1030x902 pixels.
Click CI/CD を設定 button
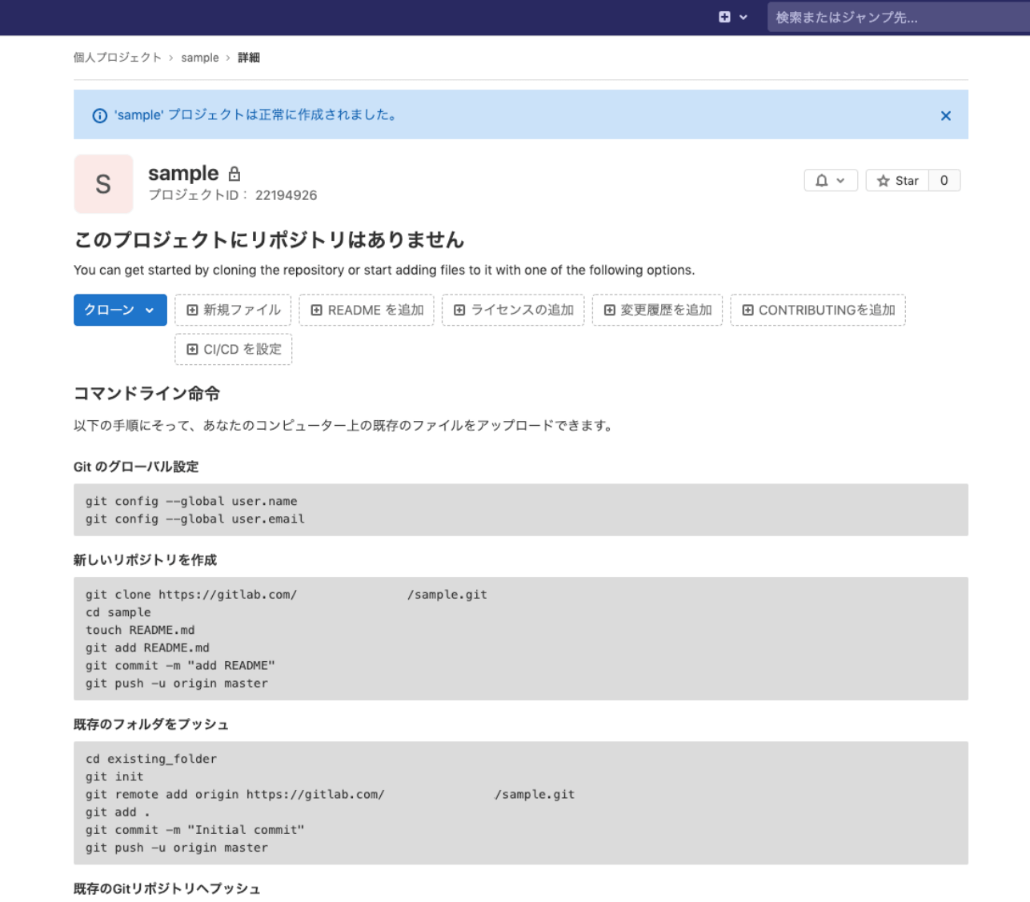233,349
